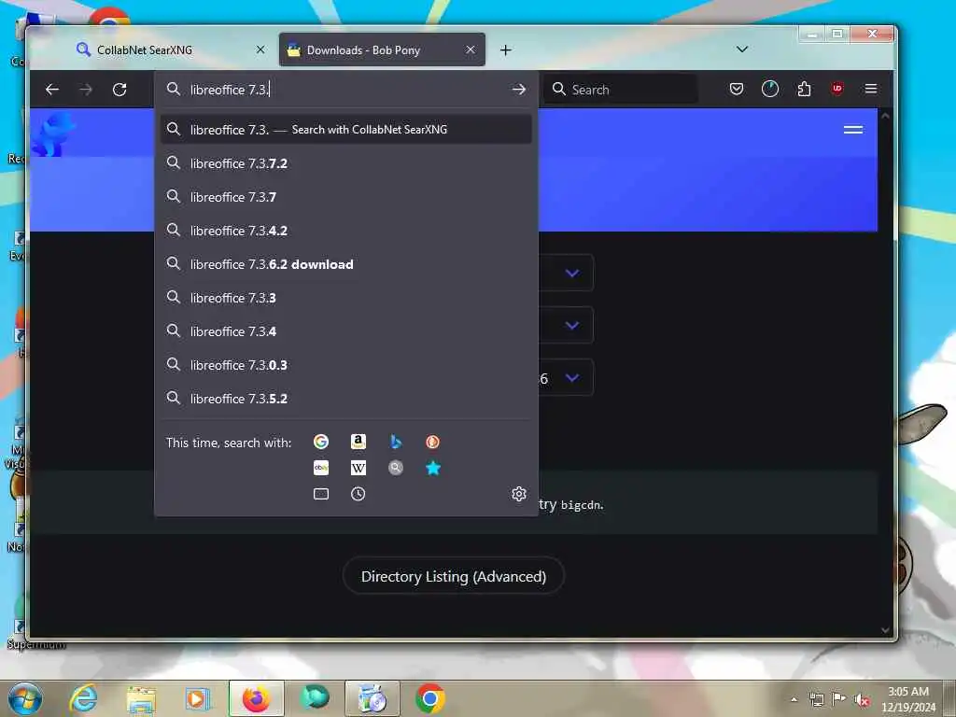Click the blue pony site logo

tap(54, 134)
